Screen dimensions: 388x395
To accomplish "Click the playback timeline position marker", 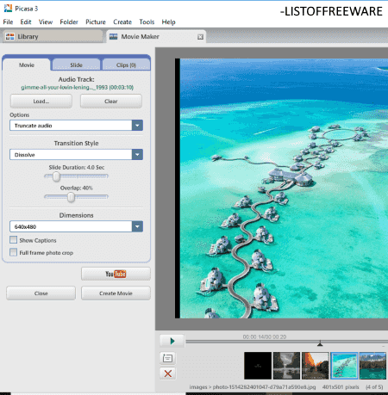I will click(x=320, y=343).
